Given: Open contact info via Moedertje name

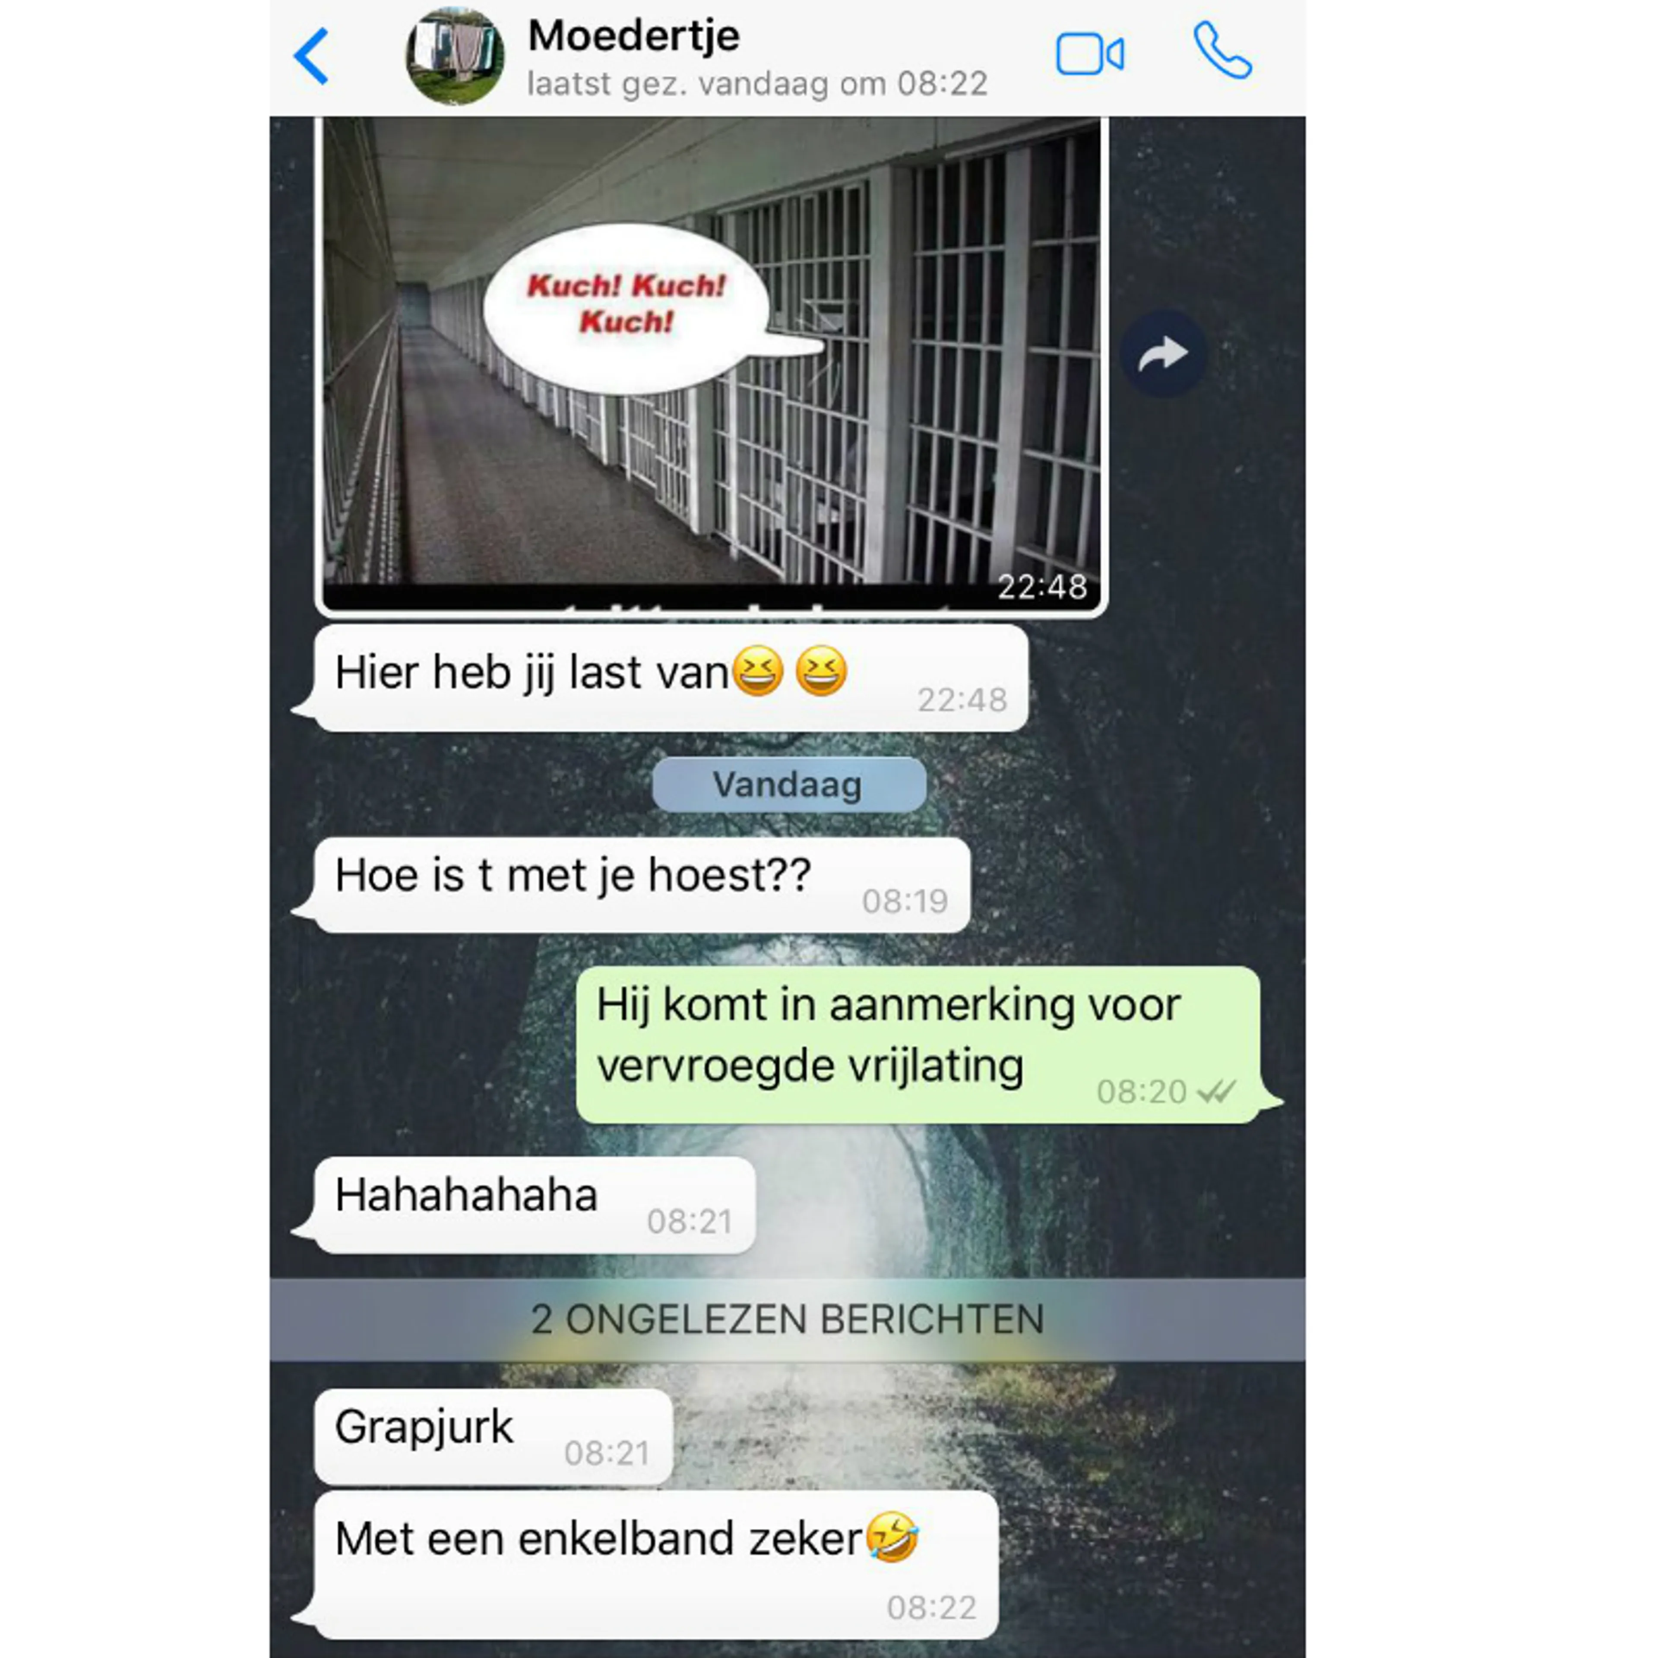Looking at the screenshot, I should 633,36.
